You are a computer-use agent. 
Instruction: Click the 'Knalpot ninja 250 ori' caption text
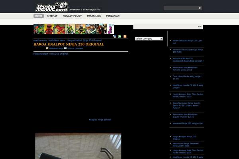pyautogui.click(x=100, y=120)
